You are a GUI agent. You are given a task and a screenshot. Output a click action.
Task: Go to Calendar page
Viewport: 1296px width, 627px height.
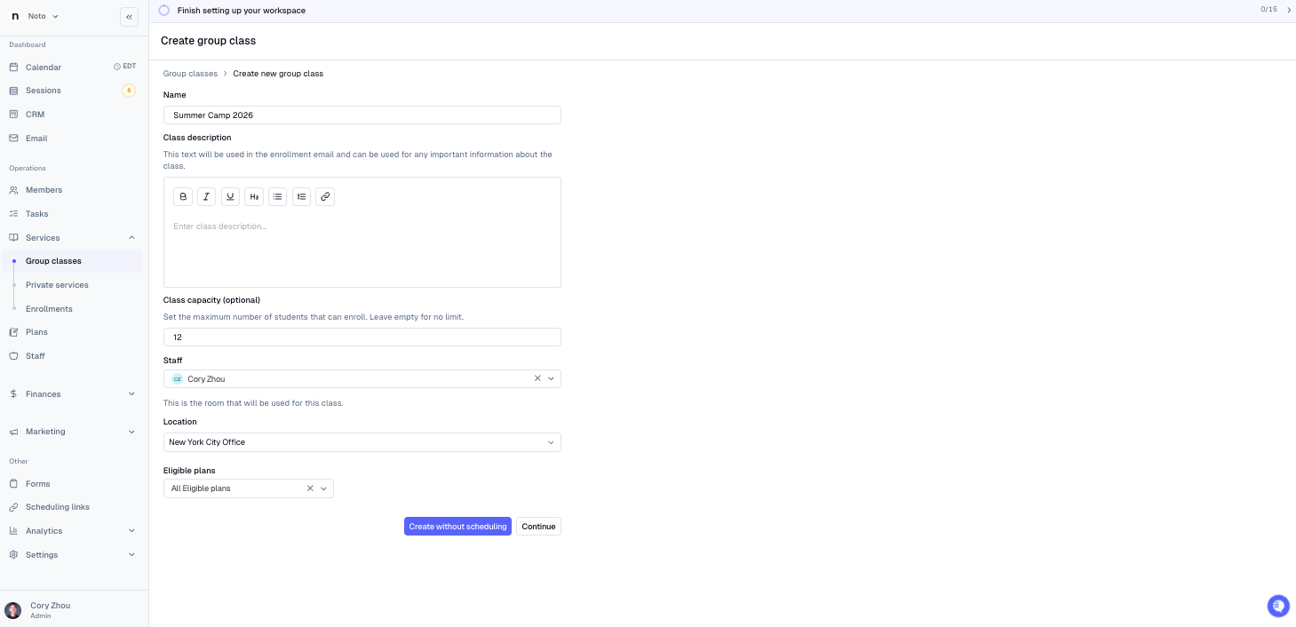tap(44, 67)
